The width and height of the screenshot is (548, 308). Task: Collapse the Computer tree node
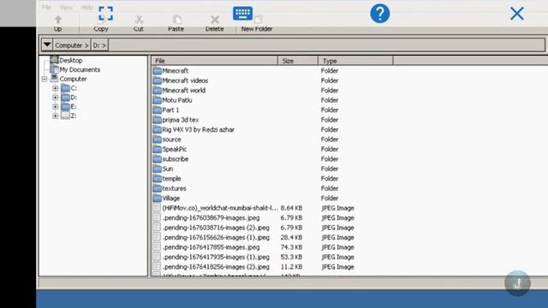45,80
